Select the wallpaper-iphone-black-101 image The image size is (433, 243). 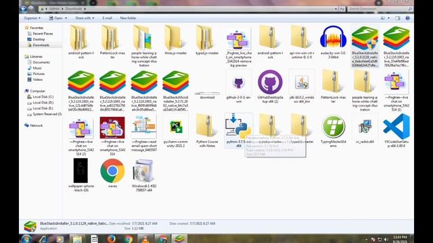81,175
